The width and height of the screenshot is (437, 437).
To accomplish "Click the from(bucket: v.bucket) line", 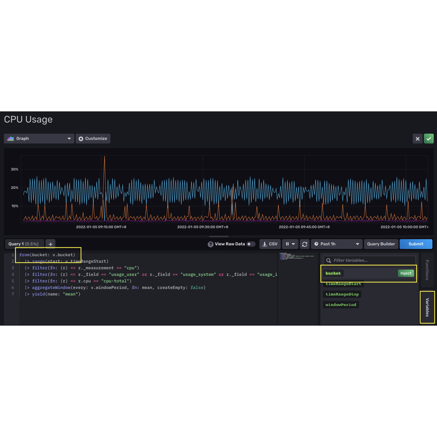I will pyautogui.click(x=47, y=255).
